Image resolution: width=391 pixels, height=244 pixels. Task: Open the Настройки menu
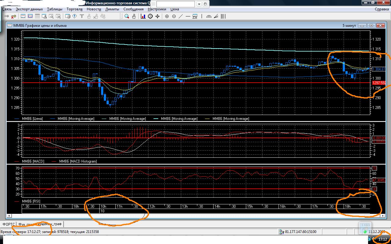point(157,9)
